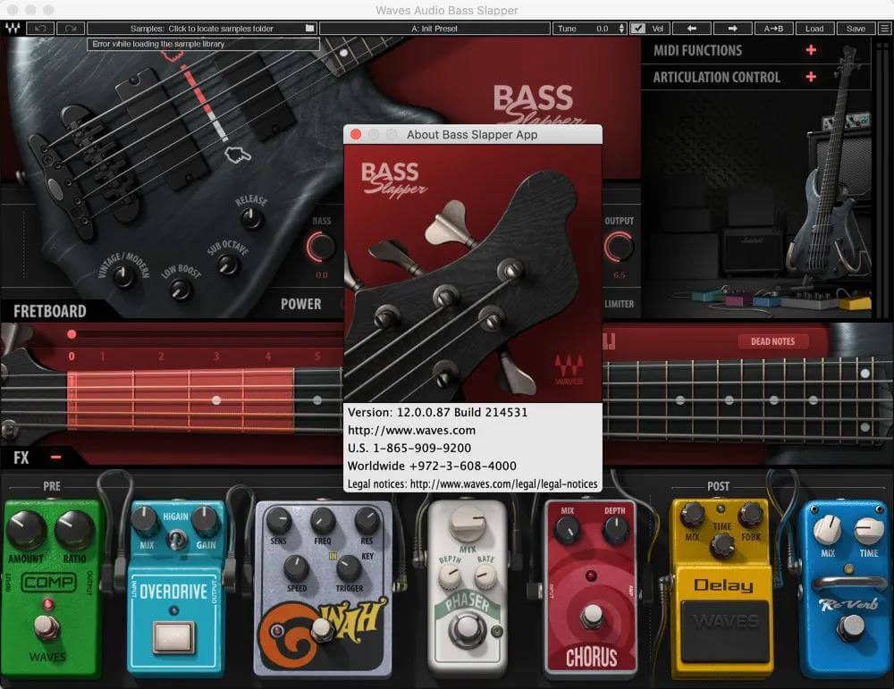The width and height of the screenshot is (894, 689).
Task: Click the Version 12.0.0.87 Build text
Action: coord(438,412)
